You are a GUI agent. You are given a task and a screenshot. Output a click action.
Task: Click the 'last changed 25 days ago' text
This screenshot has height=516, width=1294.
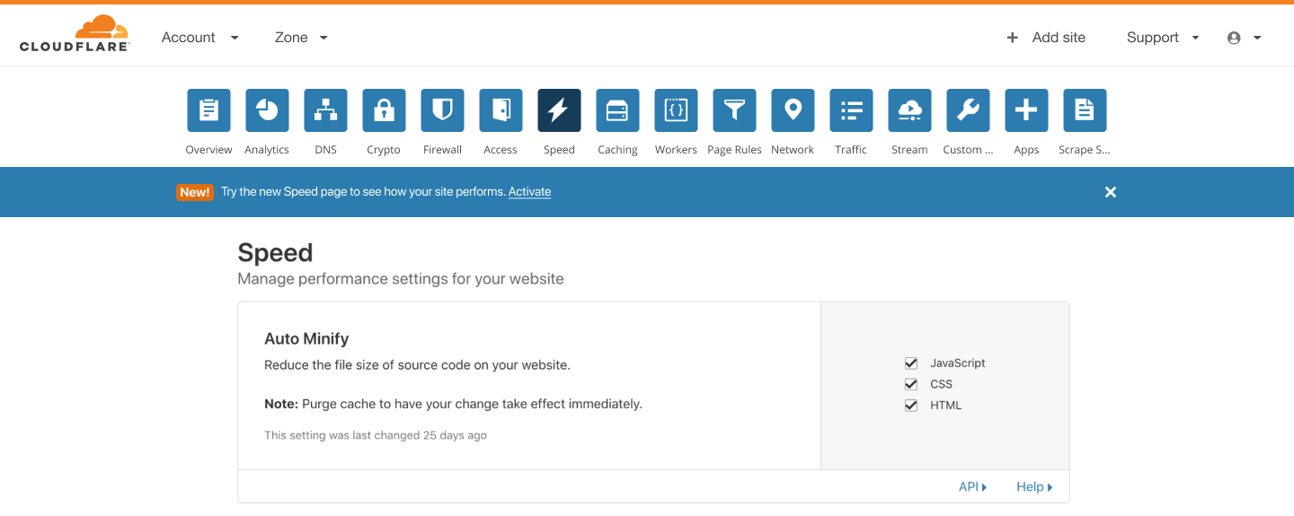click(376, 435)
